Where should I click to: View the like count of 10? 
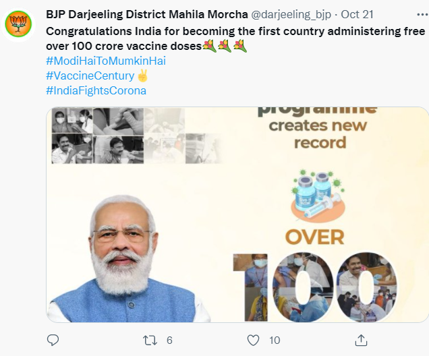(275, 340)
